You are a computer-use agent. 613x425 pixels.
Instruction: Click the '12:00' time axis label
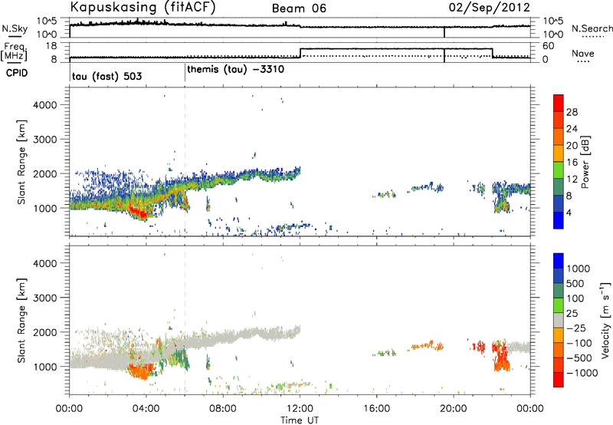coord(300,409)
